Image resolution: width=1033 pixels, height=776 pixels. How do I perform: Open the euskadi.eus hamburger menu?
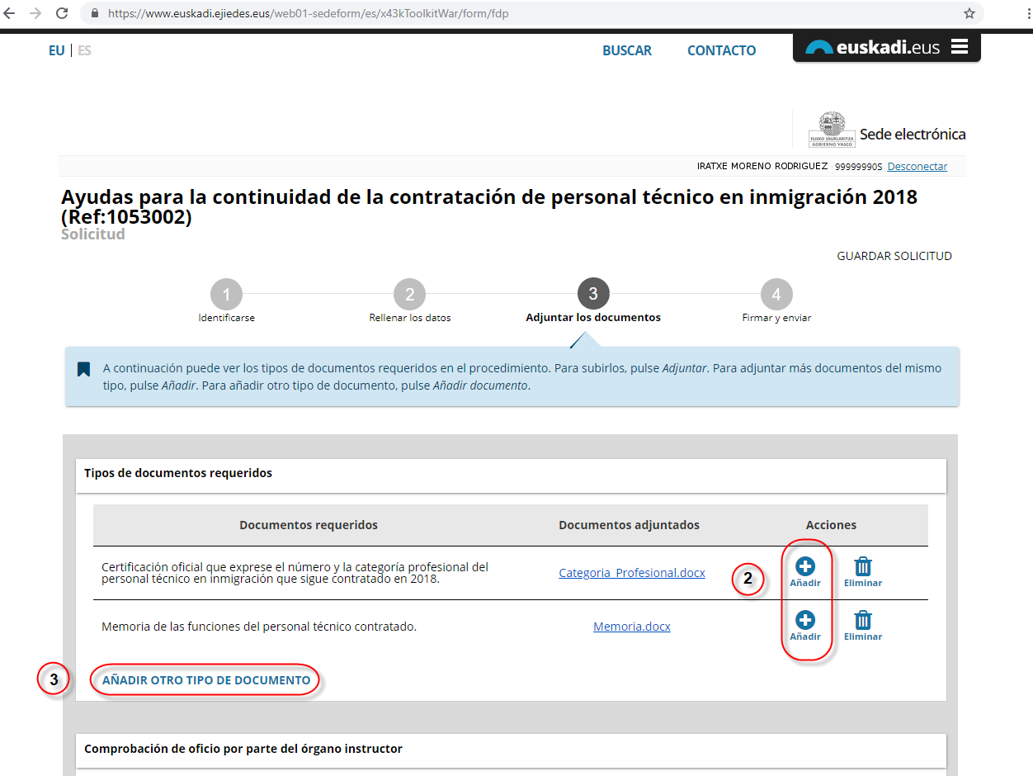click(959, 47)
